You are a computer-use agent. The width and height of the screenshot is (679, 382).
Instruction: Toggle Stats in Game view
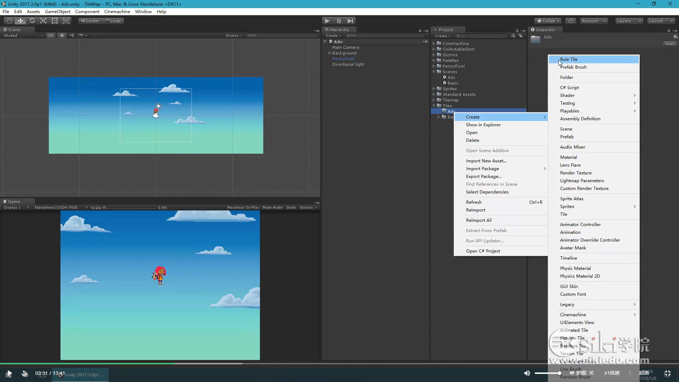291,208
